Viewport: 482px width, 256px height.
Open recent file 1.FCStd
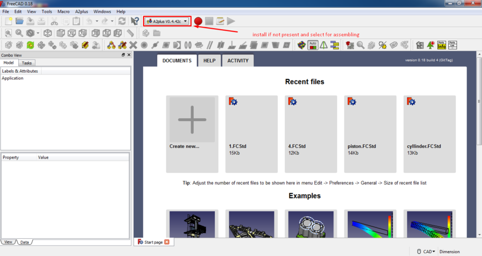pos(251,134)
